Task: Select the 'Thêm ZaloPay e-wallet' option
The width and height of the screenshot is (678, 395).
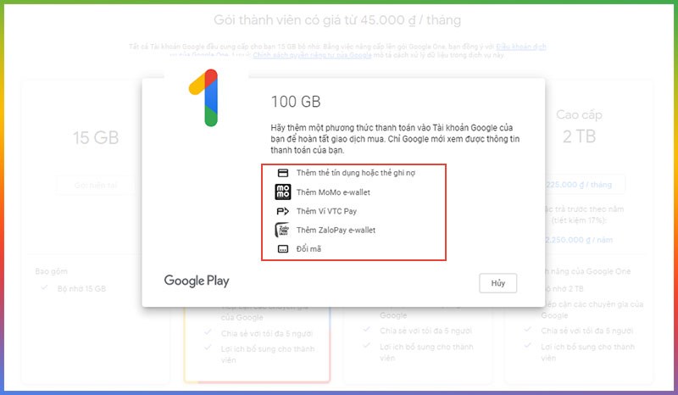Action: [x=336, y=230]
